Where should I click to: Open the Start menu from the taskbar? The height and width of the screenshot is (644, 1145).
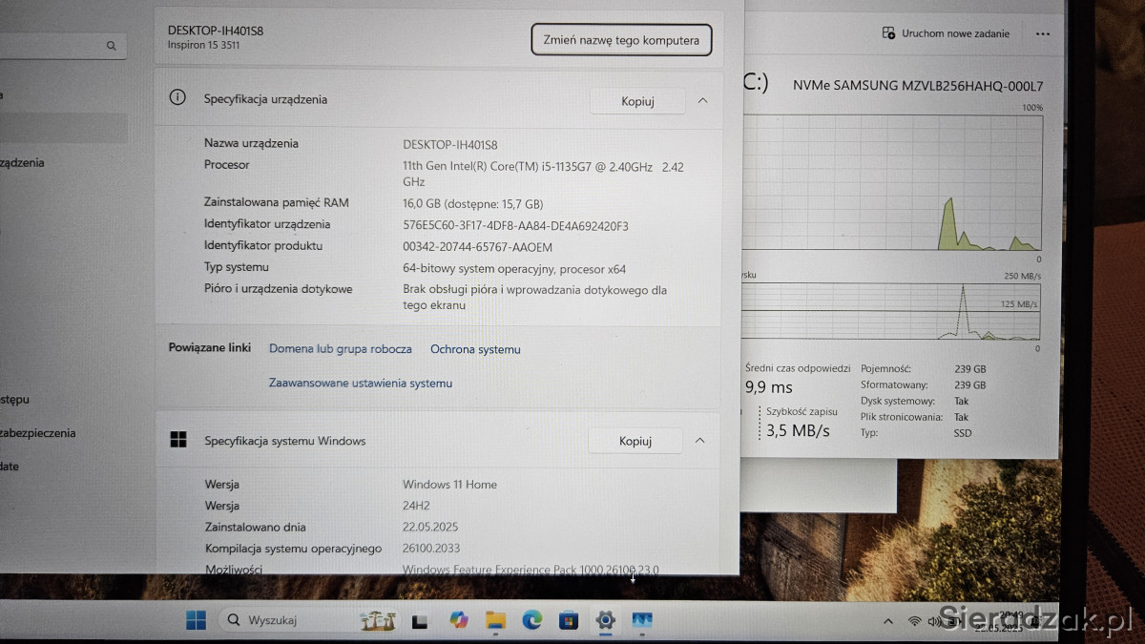[x=196, y=620]
